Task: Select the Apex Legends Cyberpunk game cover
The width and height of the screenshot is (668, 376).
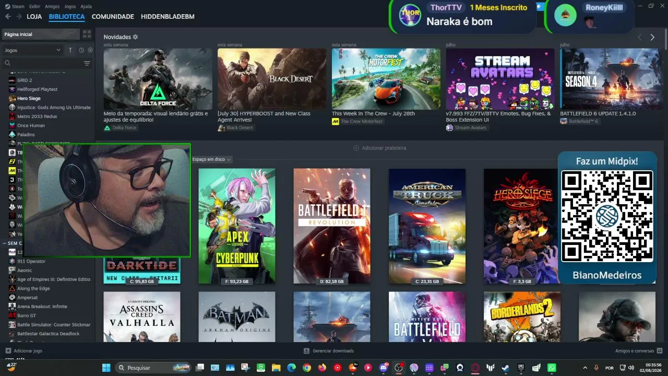Action: pos(237,226)
